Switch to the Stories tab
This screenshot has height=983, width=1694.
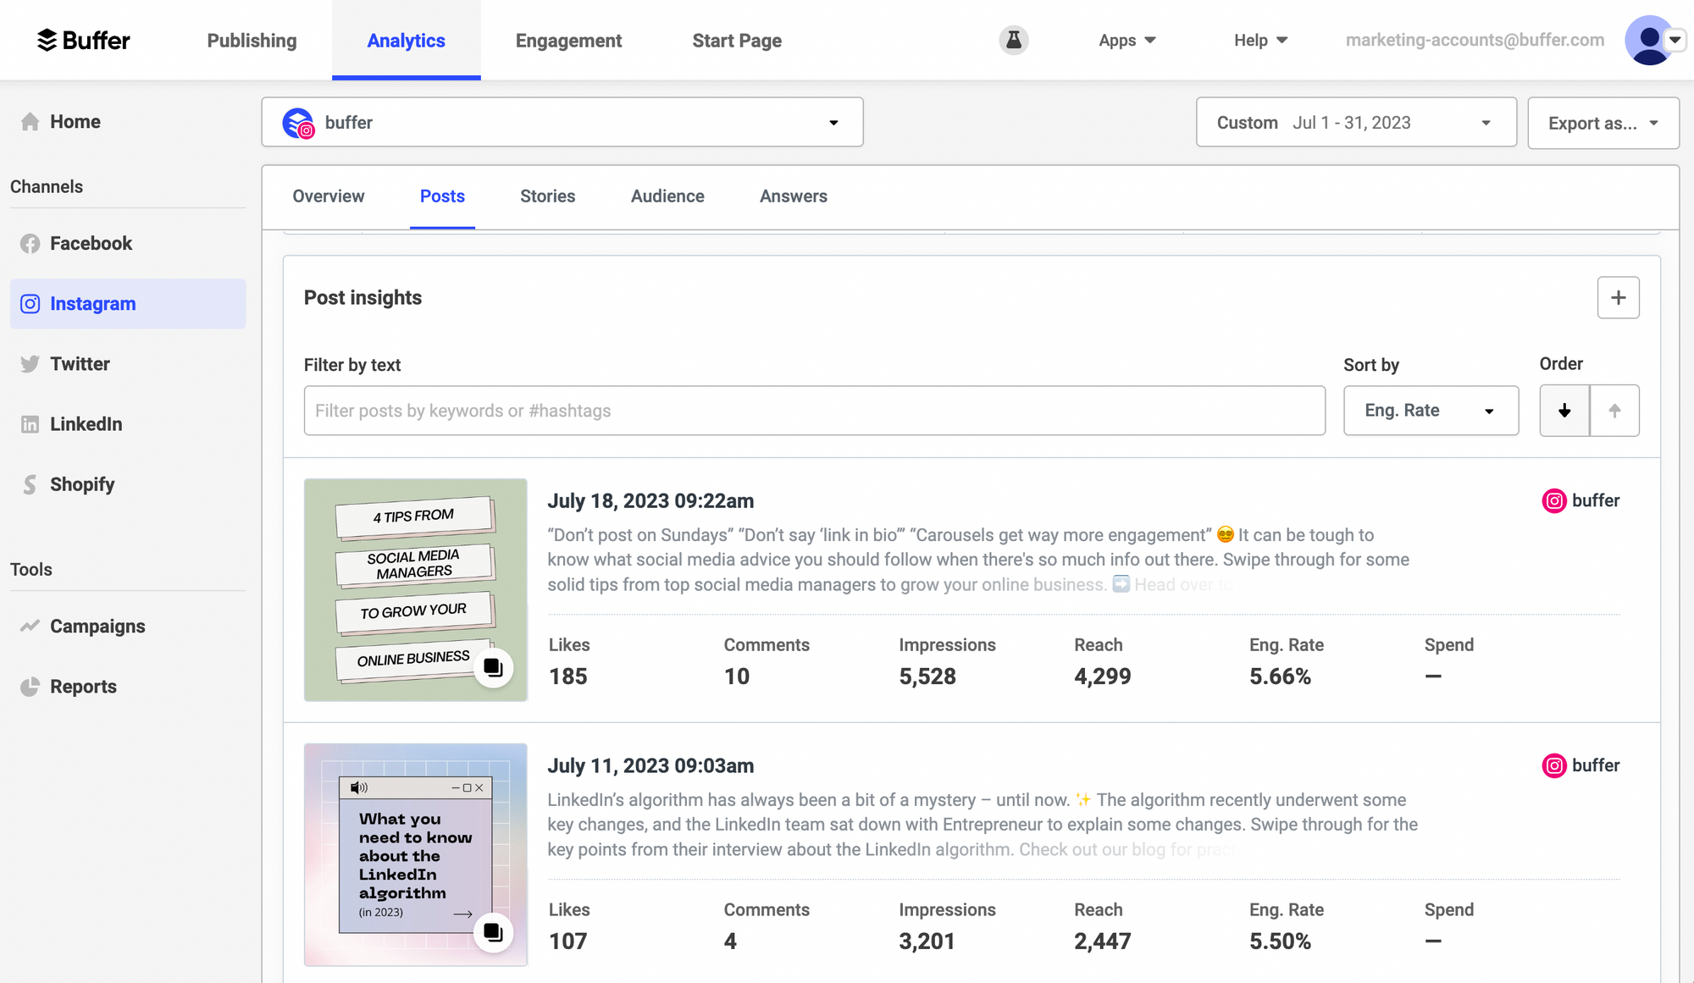coord(547,196)
